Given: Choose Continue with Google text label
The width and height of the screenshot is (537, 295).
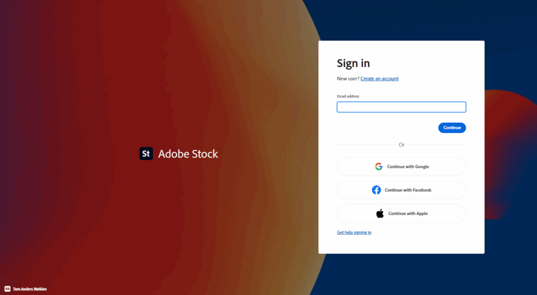Looking at the screenshot, I should (408, 167).
